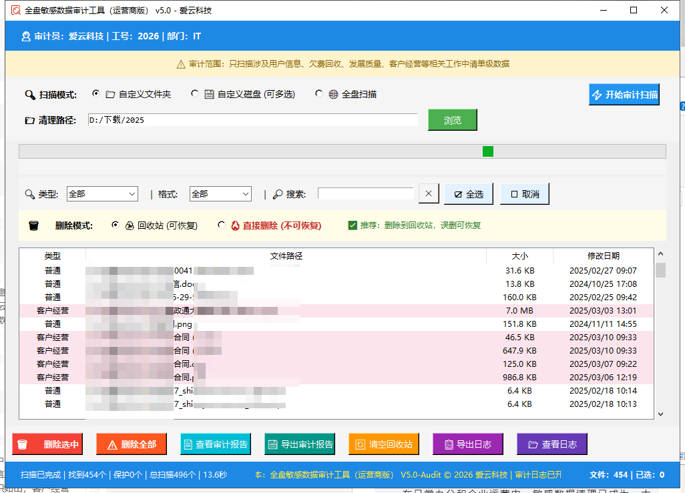685x493 pixels.
Task: Click the app logo icon in title bar
Action: [16, 10]
